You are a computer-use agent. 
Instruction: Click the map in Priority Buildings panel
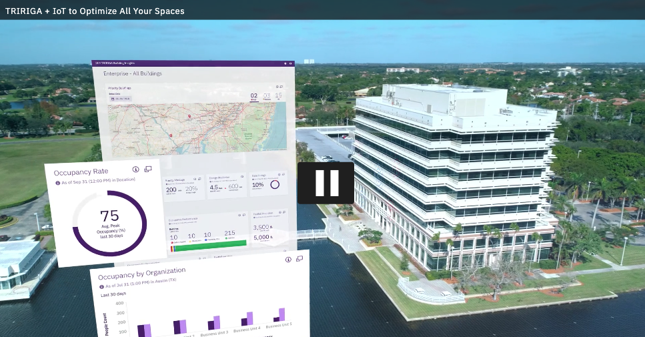tap(197, 129)
